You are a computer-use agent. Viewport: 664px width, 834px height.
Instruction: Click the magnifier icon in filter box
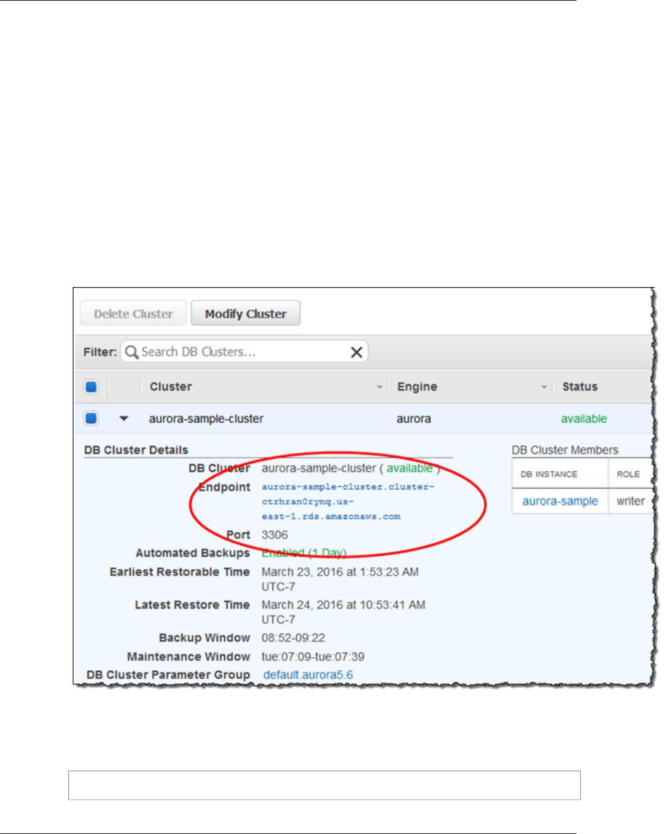(131, 352)
